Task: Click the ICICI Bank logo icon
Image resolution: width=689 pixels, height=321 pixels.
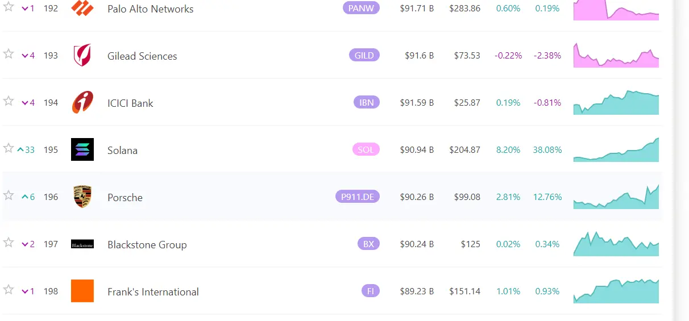Action: (x=82, y=103)
